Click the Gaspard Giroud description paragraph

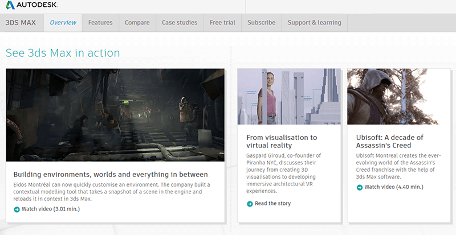[x=283, y=173]
